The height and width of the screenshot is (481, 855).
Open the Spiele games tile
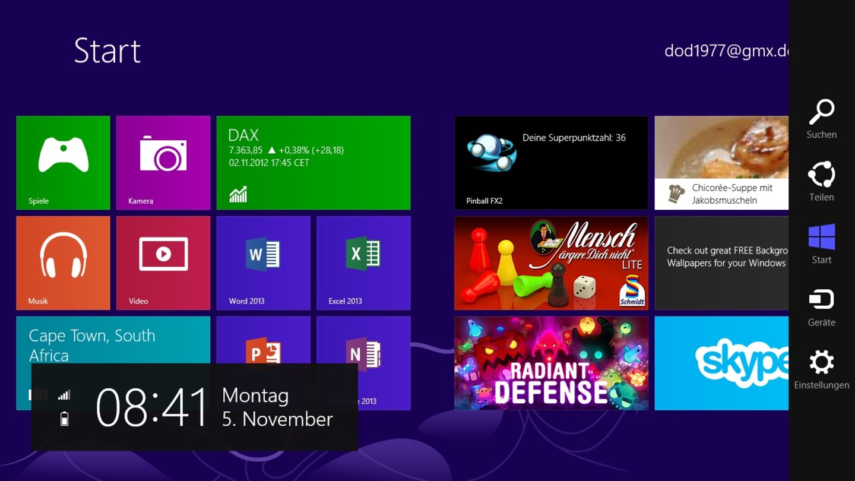tap(63, 163)
